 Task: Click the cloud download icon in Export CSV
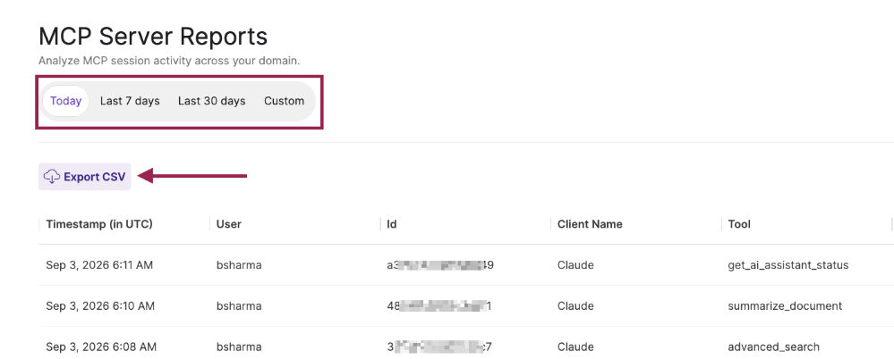pyautogui.click(x=52, y=176)
